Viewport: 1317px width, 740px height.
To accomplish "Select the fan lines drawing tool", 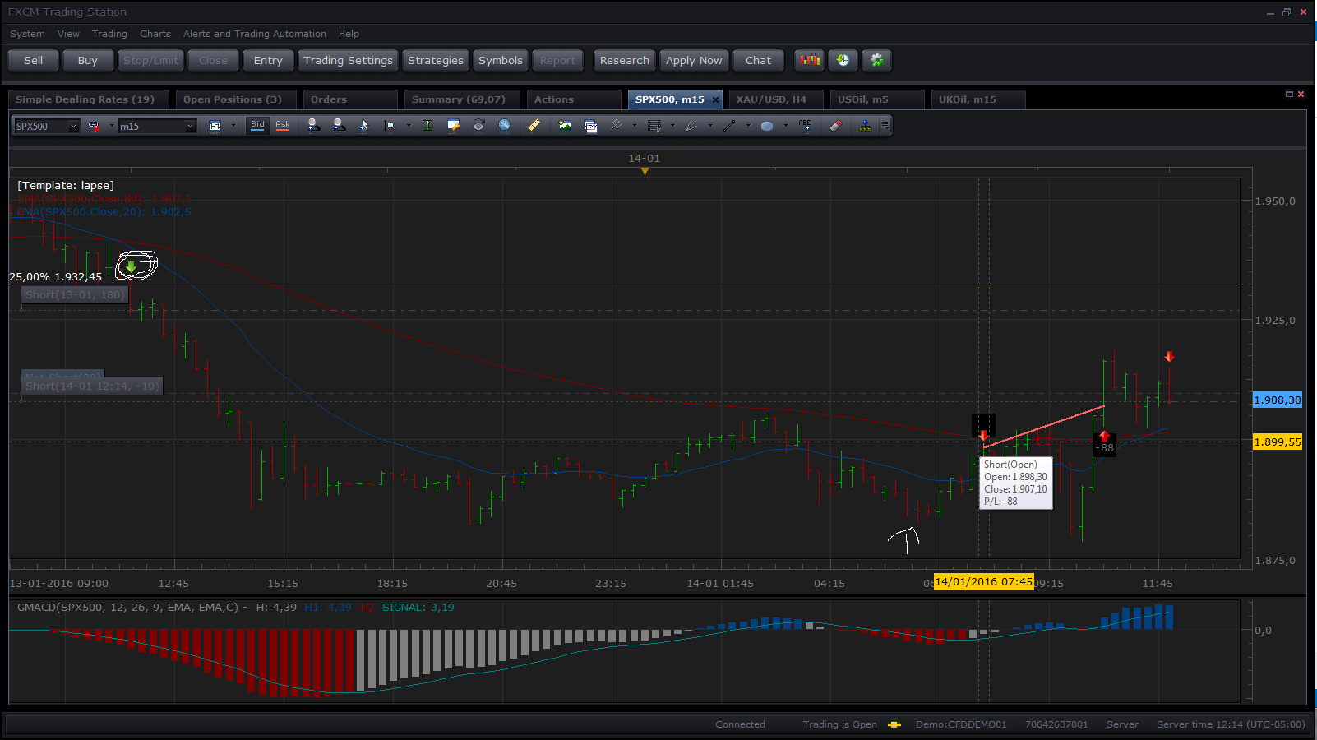I will tap(691, 125).
